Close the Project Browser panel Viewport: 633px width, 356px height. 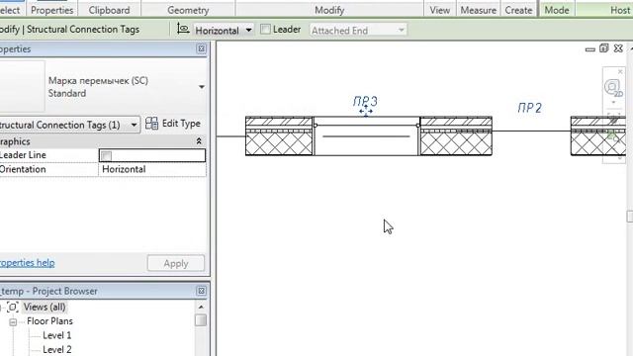(x=201, y=291)
